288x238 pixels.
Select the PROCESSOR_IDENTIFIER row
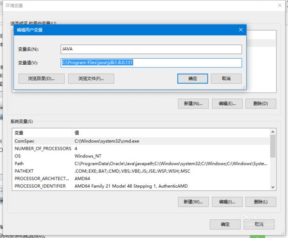(x=141, y=186)
